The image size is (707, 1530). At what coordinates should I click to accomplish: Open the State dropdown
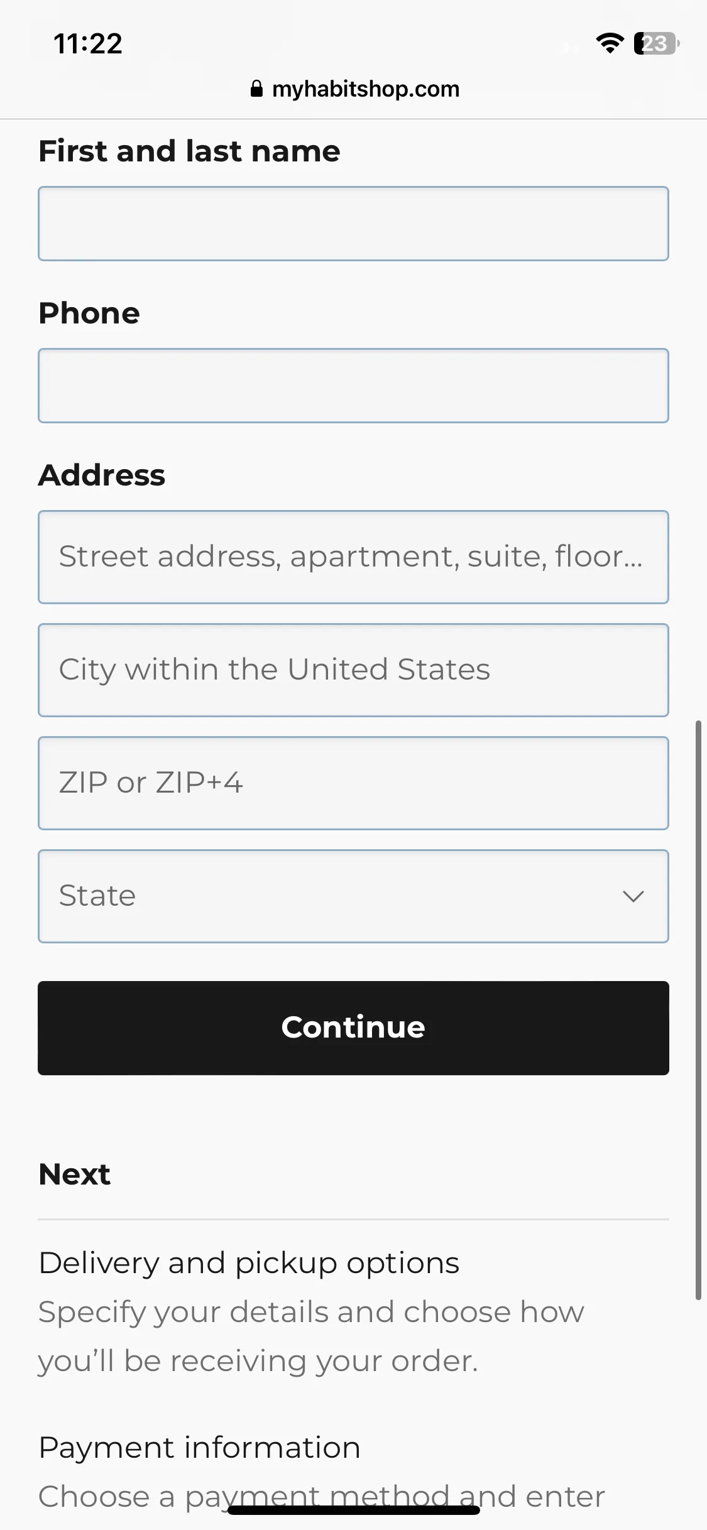[353, 896]
